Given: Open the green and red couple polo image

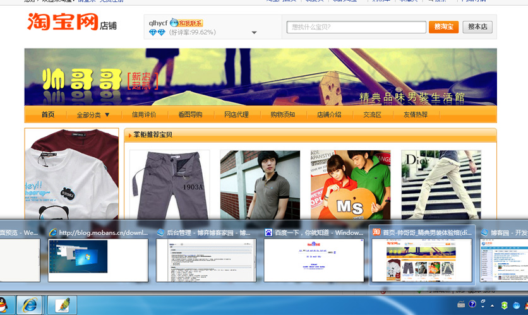Looking at the screenshot, I should tap(351, 185).
